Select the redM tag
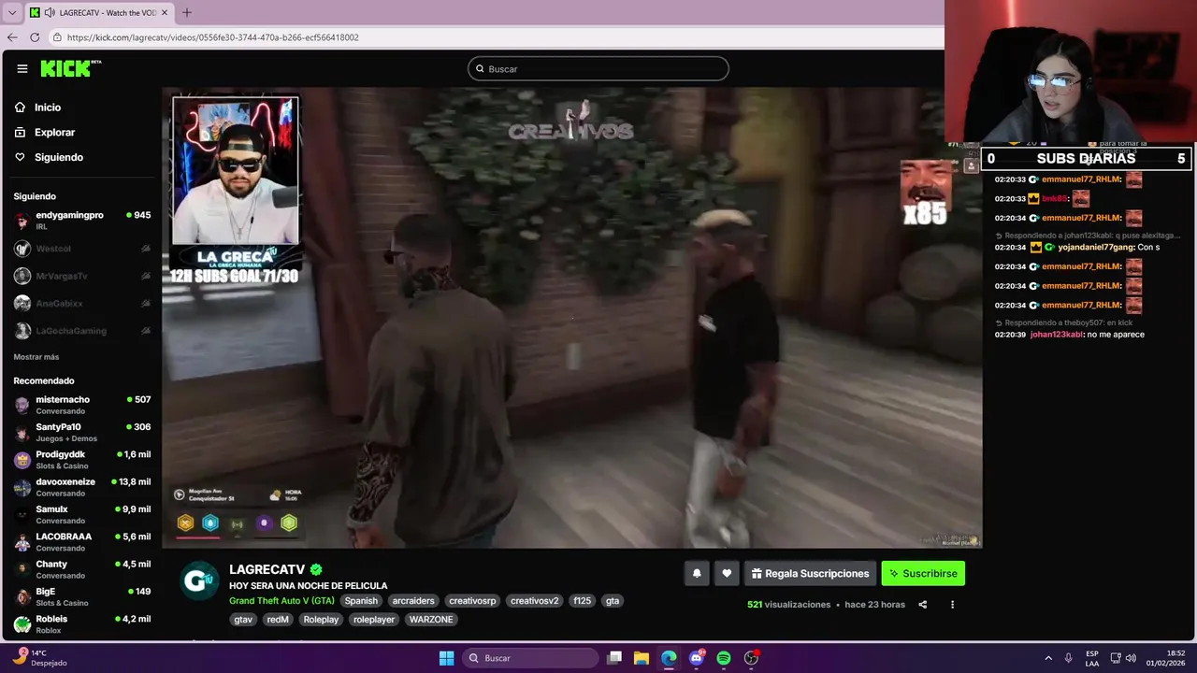Screen dimensions: 1197x673 tap(278, 620)
